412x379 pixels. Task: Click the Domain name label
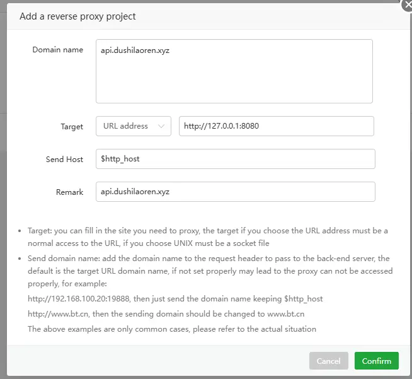tap(57, 50)
